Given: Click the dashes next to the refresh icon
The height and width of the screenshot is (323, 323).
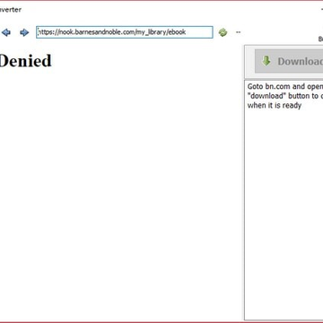Looking at the screenshot, I should 239,32.
